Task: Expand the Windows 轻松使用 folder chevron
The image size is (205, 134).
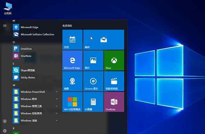Action: (x=57, y=113)
